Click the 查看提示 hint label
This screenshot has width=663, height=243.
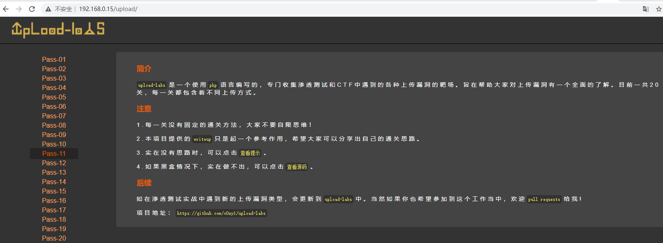pyautogui.click(x=250, y=153)
